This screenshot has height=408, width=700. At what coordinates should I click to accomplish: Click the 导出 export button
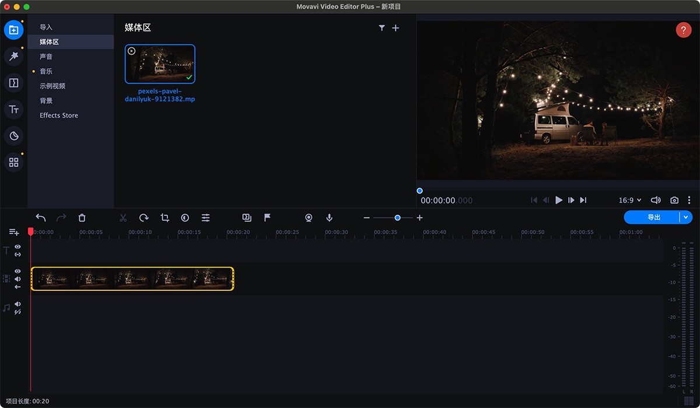tap(653, 217)
